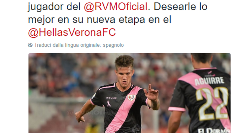Open the @HellasVeronaFC mention link
This screenshot has height=133, width=235.
coord(72,32)
